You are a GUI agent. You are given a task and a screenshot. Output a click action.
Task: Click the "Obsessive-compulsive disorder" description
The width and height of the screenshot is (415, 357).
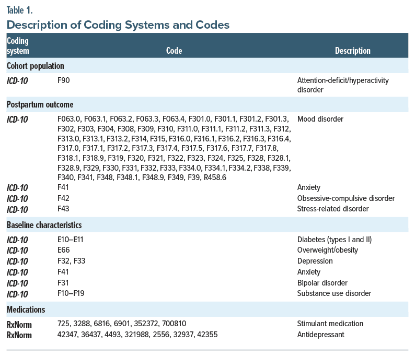click(x=345, y=198)
